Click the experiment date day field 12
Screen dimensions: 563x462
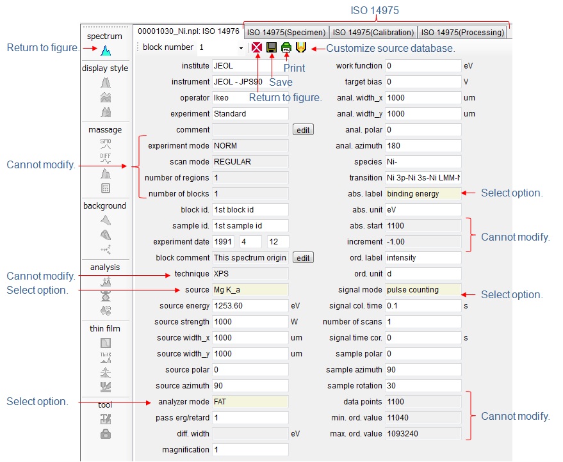point(278,242)
